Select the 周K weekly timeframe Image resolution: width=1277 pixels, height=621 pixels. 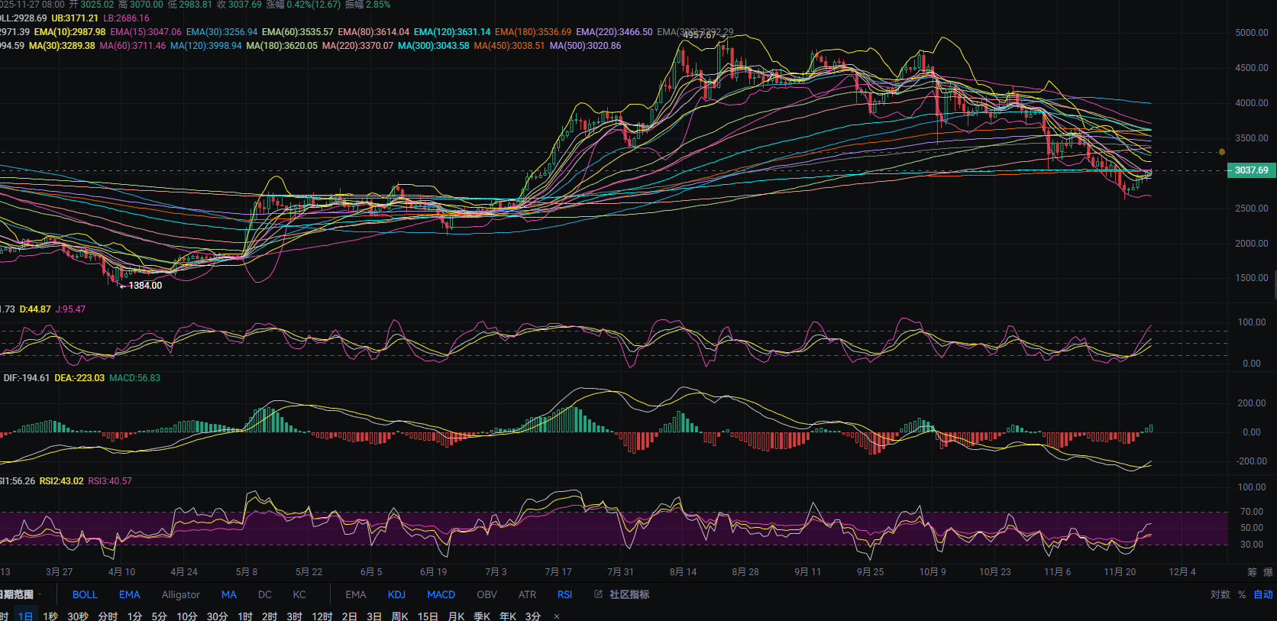point(399,616)
